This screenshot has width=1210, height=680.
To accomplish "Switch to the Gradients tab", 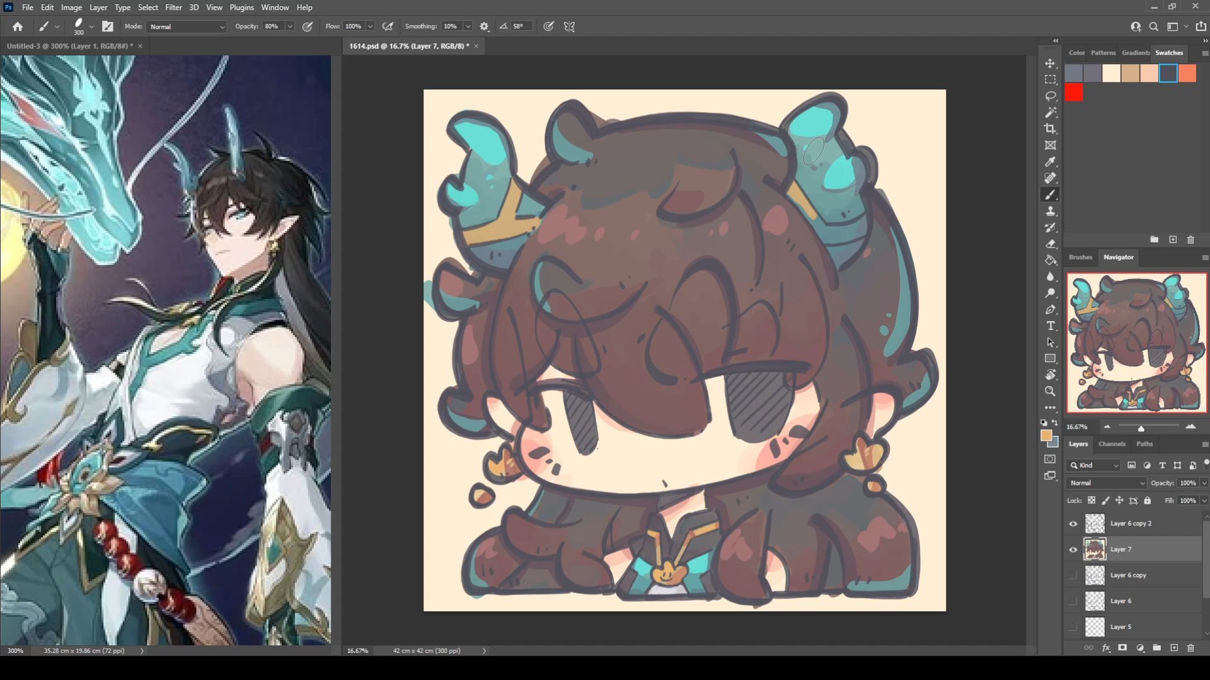I will pyautogui.click(x=1136, y=53).
